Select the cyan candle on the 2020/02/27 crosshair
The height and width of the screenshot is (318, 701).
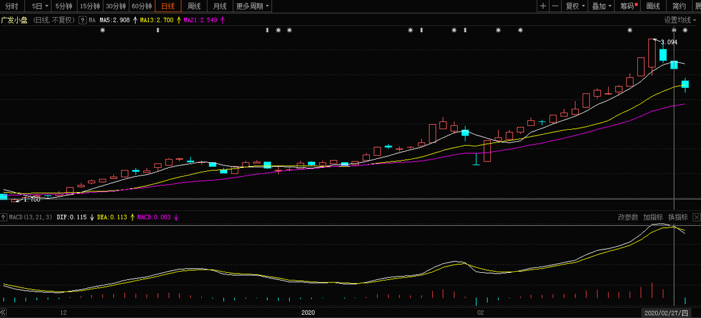click(674, 65)
